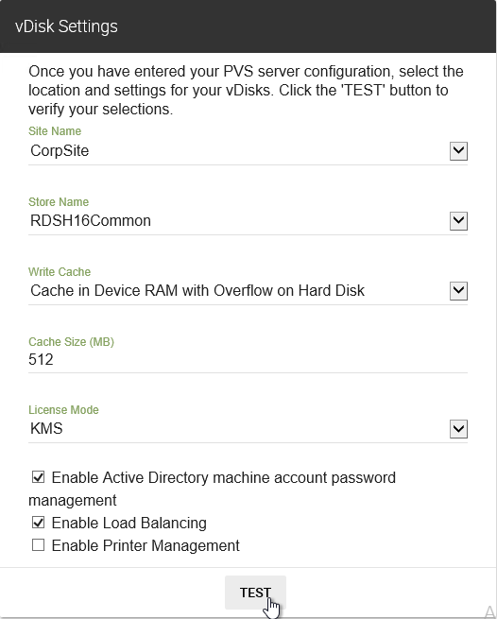The height and width of the screenshot is (619, 497).
Task: Open the License Mode dropdown arrow
Action: tap(458, 429)
